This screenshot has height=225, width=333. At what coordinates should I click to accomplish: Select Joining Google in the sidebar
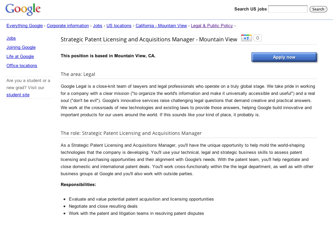click(21, 47)
